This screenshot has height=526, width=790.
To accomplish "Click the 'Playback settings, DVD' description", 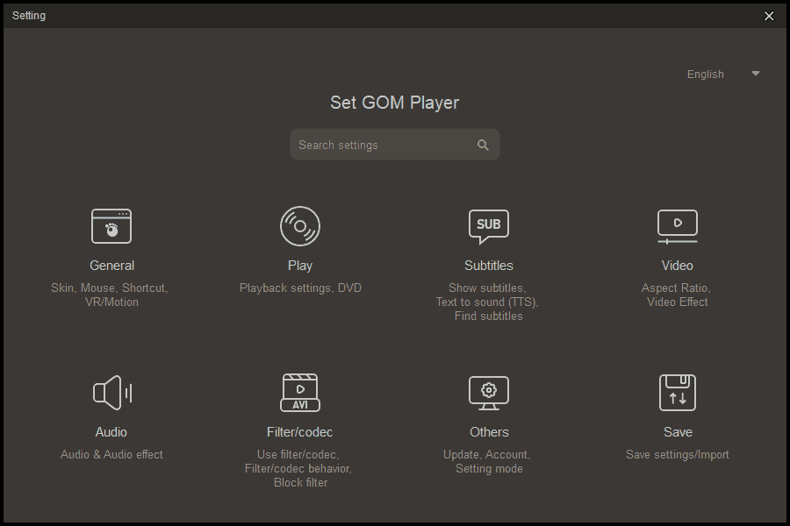I will tap(300, 288).
